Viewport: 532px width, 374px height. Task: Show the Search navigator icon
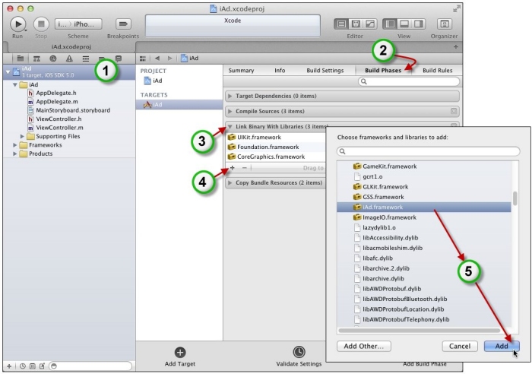53,59
